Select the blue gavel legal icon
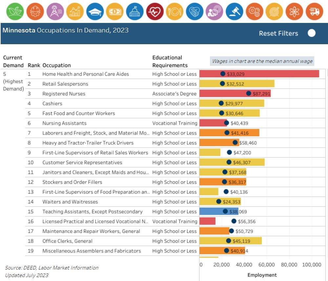The height and width of the screenshot is (281, 328). click(x=235, y=11)
